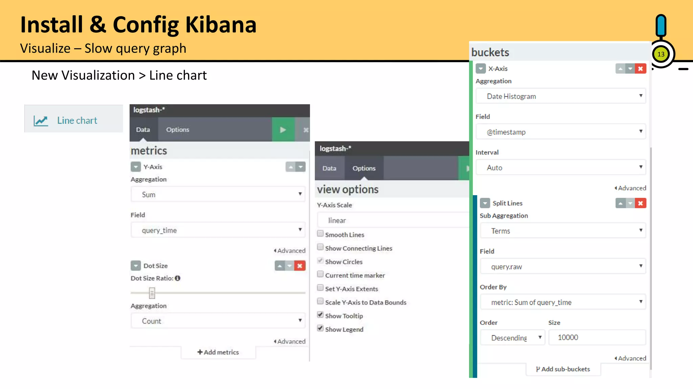Delete the Split Lines bucket
The width and height of the screenshot is (693, 389).
(641, 203)
